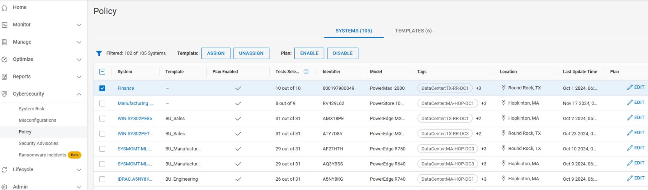Click the Admin gear icon
The height and width of the screenshot is (190, 648).
4,187
